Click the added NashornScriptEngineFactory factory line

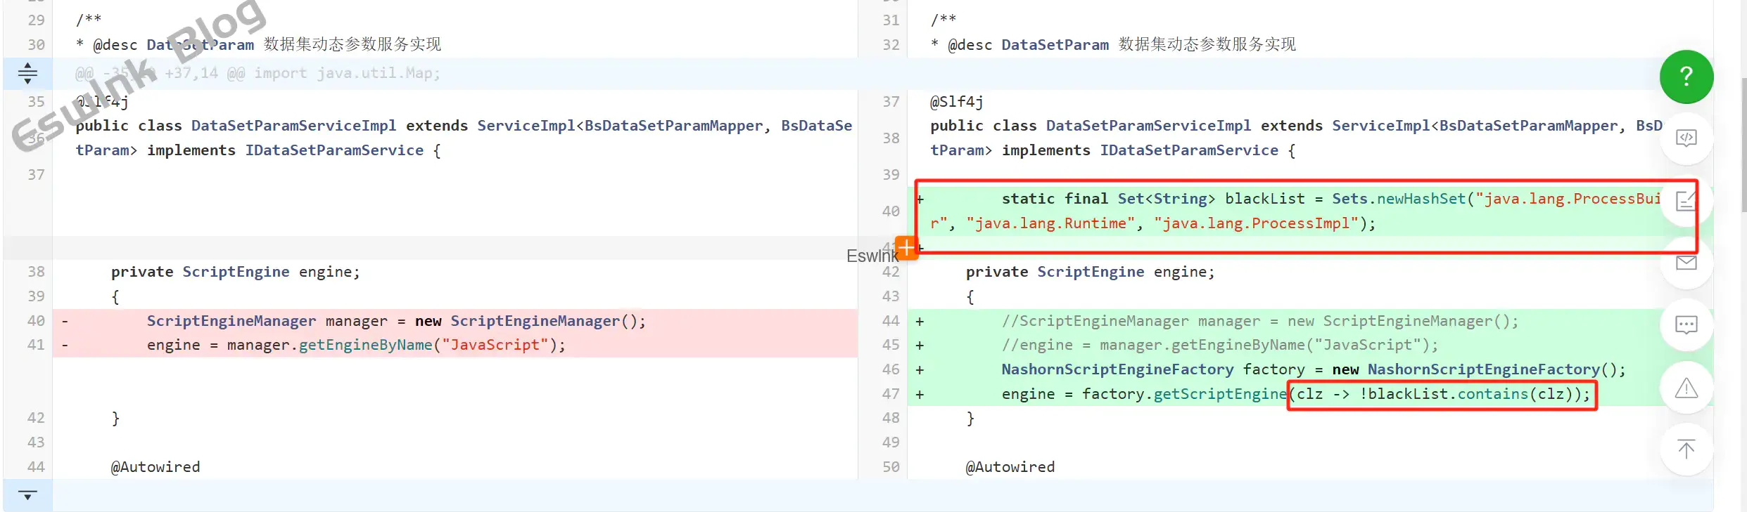1313,369
